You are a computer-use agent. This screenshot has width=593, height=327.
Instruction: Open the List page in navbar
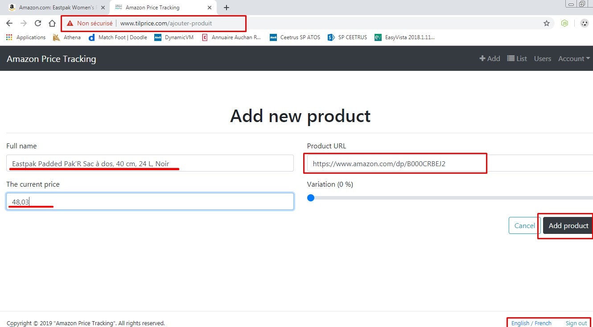(517, 58)
